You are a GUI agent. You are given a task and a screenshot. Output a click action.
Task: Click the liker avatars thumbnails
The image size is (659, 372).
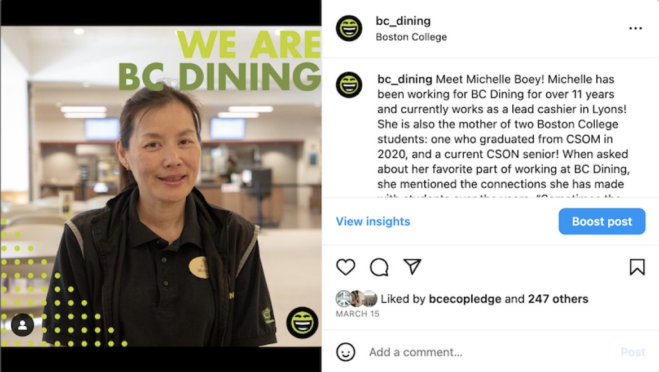pyautogui.click(x=357, y=299)
